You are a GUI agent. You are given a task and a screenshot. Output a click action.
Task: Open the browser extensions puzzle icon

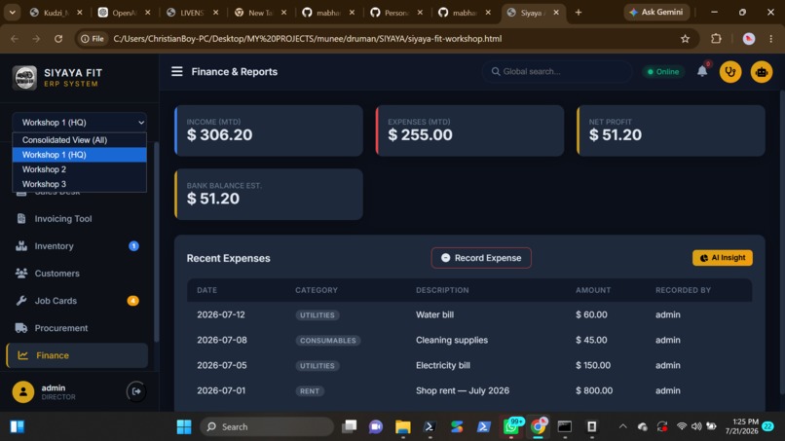(717, 39)
